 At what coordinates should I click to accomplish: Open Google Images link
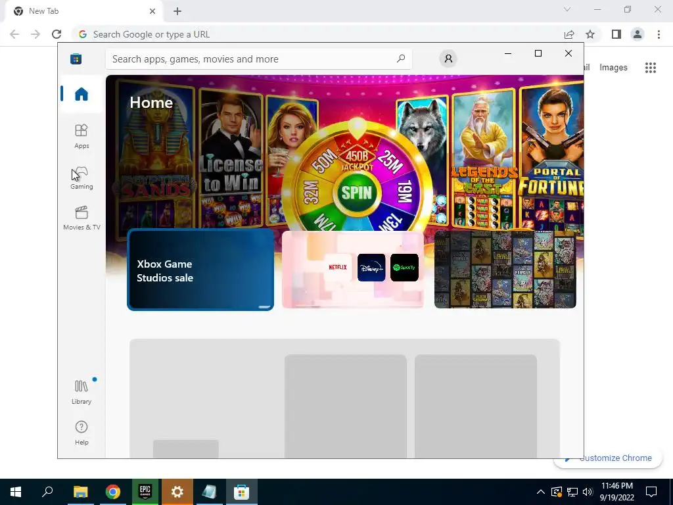click(613, 68)
